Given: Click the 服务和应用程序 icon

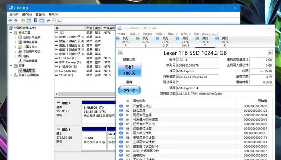Looking at the screenshot, I should [x=16, y=75].
